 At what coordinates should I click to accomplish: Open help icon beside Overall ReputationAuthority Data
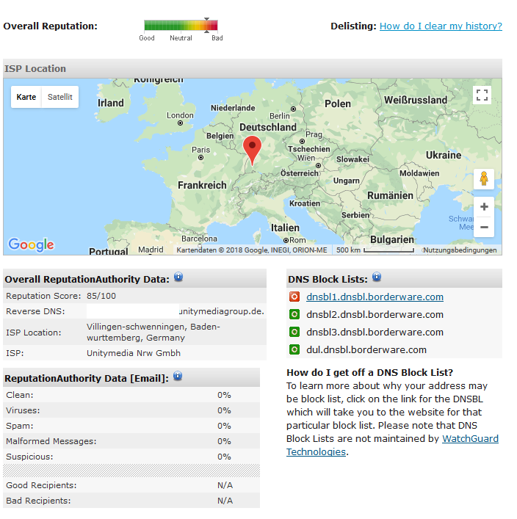click(x=178, y=277)
